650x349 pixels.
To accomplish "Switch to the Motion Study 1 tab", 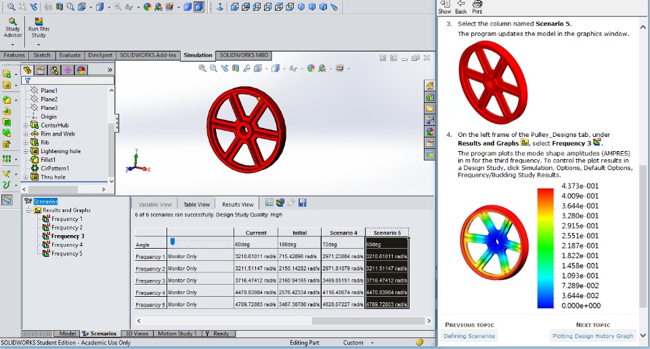I will pos(177,333).
